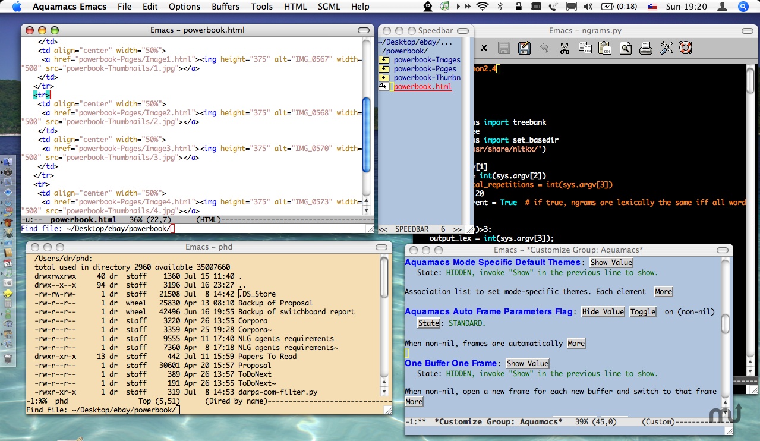Screen dimensions: 760x441
Task: Click the State button under Auto Frame Parameters
Action: 428,323
